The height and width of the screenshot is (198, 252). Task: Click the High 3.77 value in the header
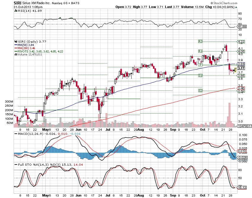click(x=140, y=7)
